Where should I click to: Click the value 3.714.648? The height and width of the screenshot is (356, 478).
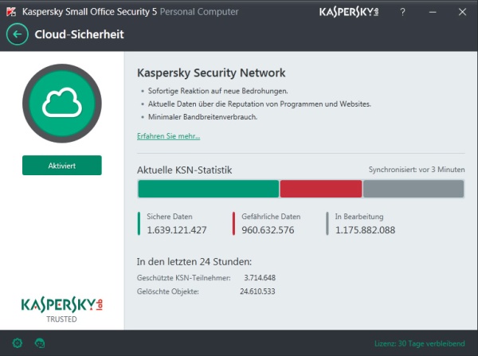260,278
